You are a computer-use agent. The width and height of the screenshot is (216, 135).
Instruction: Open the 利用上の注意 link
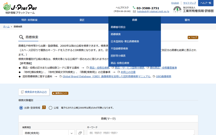128,72
